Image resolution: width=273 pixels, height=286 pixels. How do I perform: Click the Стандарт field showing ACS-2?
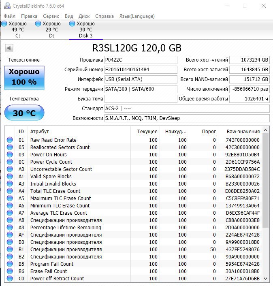click(x=187, y=109)
